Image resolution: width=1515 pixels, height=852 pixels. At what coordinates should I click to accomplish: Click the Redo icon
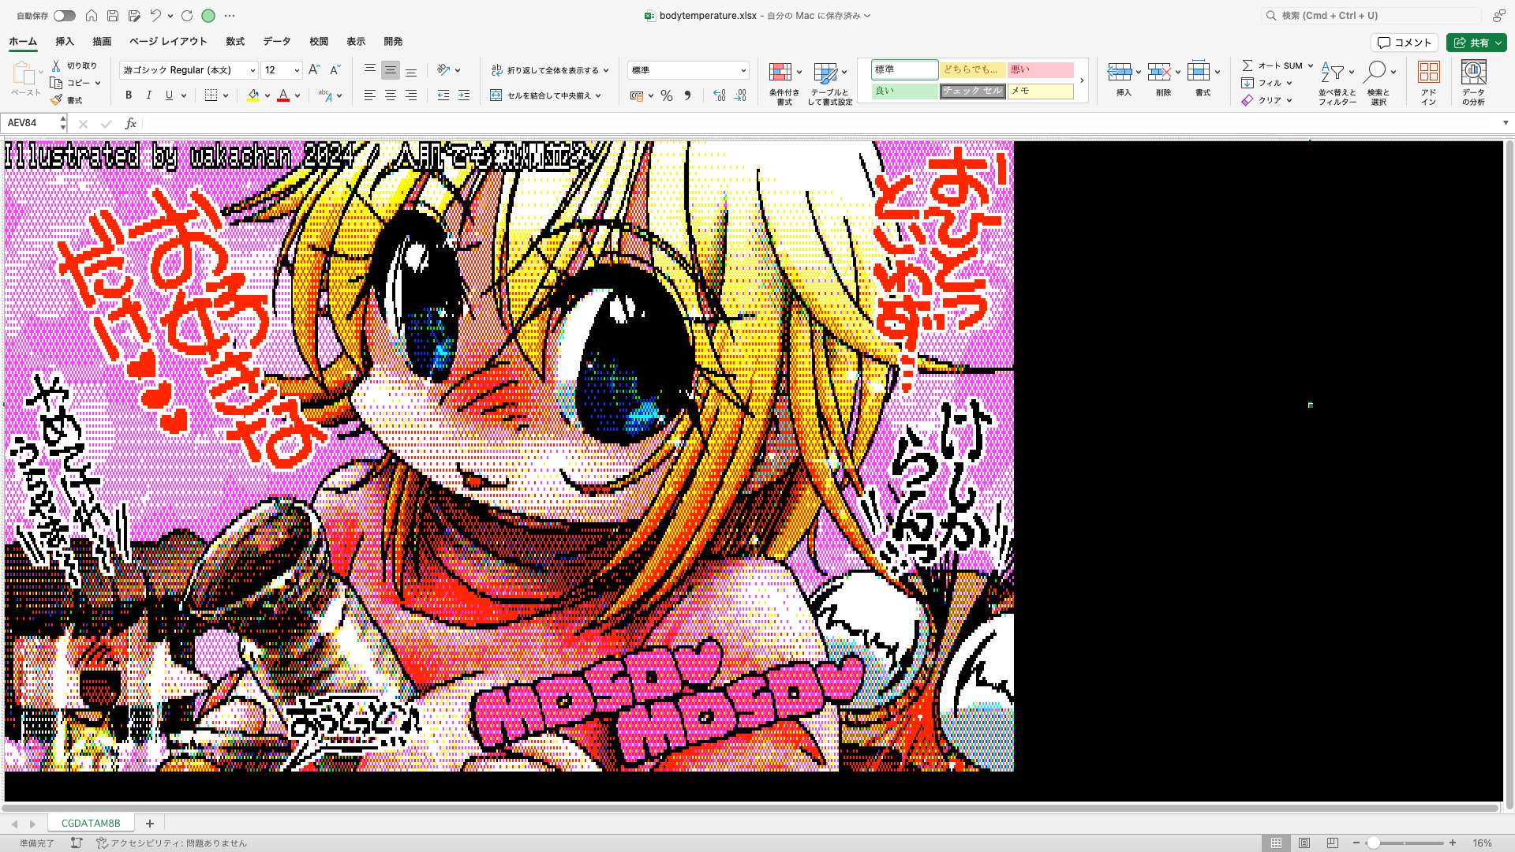(187, 16)
